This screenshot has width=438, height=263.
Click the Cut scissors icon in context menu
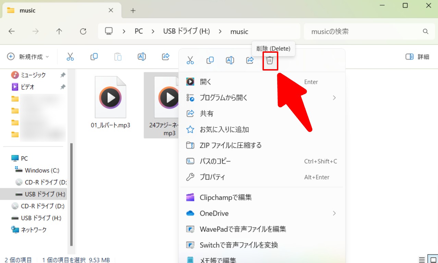click(x=190, y=61)
